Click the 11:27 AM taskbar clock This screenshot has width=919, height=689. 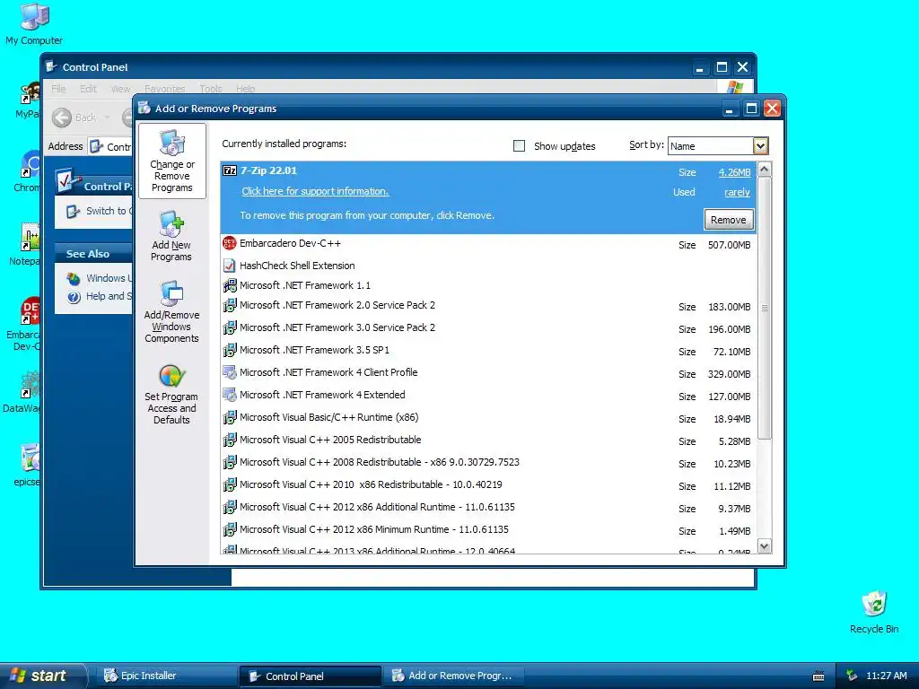coord(886,676)
